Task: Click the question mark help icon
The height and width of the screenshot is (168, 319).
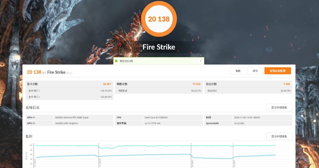Action: coord(201,61)
